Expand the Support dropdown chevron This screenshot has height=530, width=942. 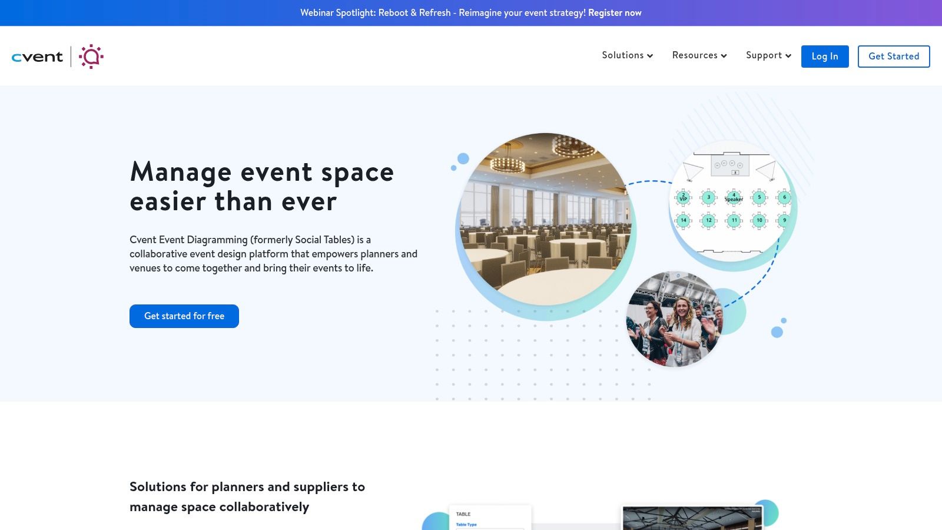tap(788, 56)
